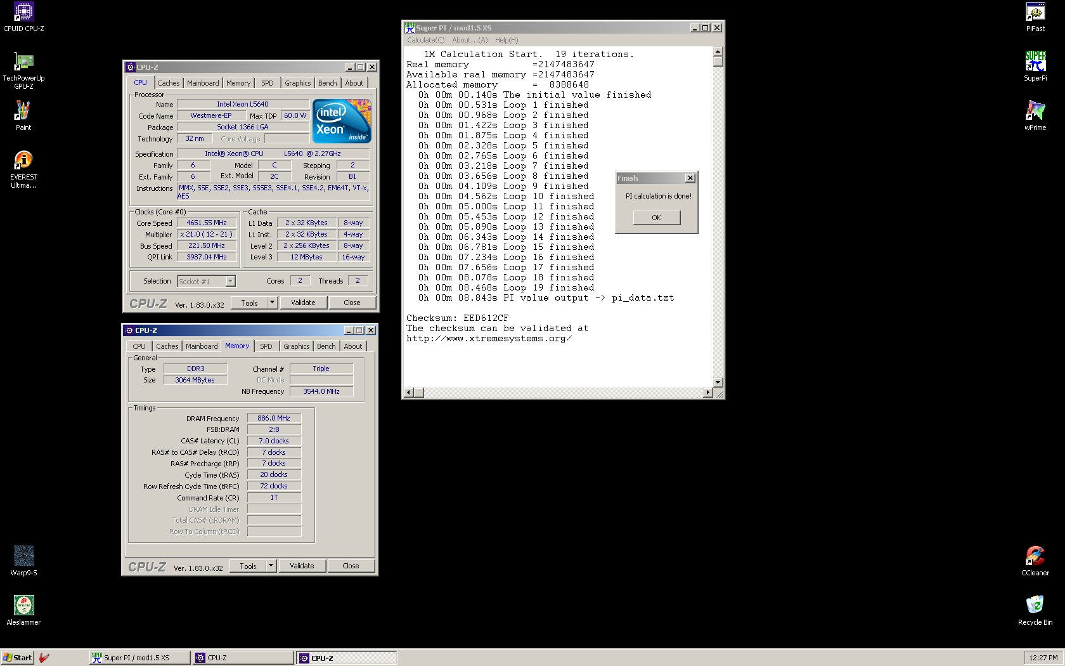
Task: Expand the Socket #1 selection dropdown
Action: coord(231,281)
